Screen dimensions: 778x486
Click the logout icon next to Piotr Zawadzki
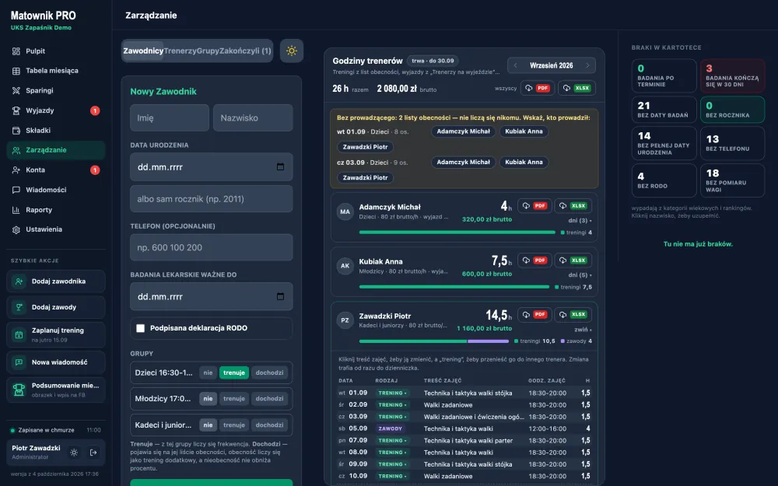[x=93, y=453]
